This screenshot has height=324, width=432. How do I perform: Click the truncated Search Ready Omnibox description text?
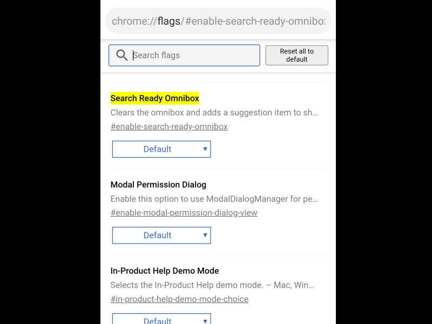[x=214, y=112]
